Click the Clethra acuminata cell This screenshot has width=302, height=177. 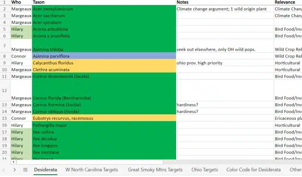pos(104,70)
